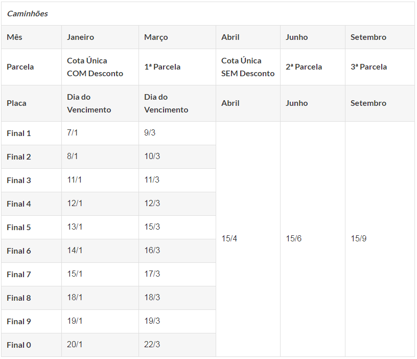Click the Setembro top header cell
The height and width of the screenshot is (359, 417).
(x=380, y=37)
